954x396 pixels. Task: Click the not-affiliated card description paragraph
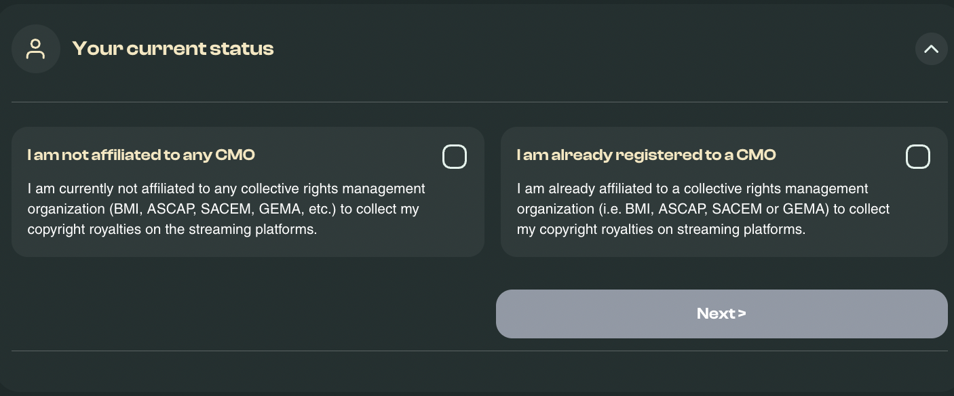pos(226,209)
